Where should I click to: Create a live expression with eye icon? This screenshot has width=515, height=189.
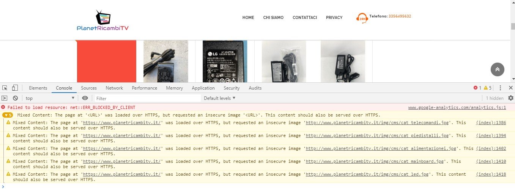click(x=85, y=98)
